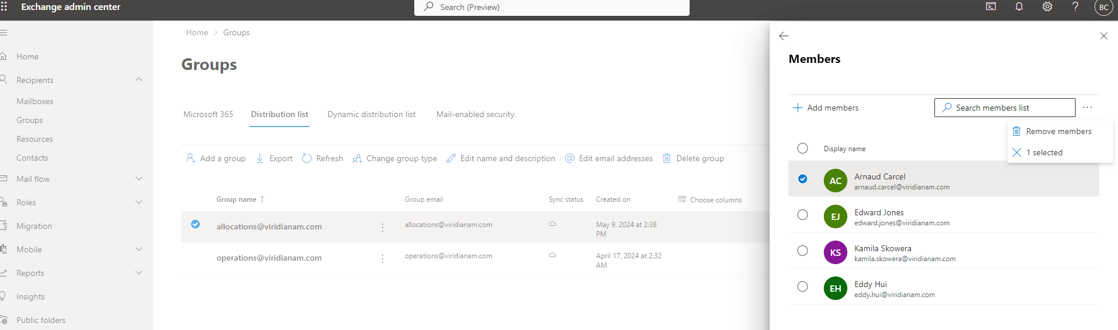
Task: Deselect Arnaud Carcel member checkbox
Action: [x=803, y=179]
